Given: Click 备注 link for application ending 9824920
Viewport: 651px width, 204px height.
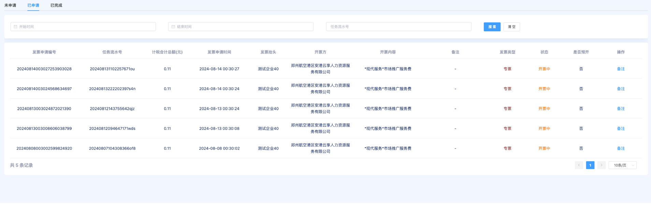Looking at the screenshot, I should pyautogui.click(x=621, y=149).
